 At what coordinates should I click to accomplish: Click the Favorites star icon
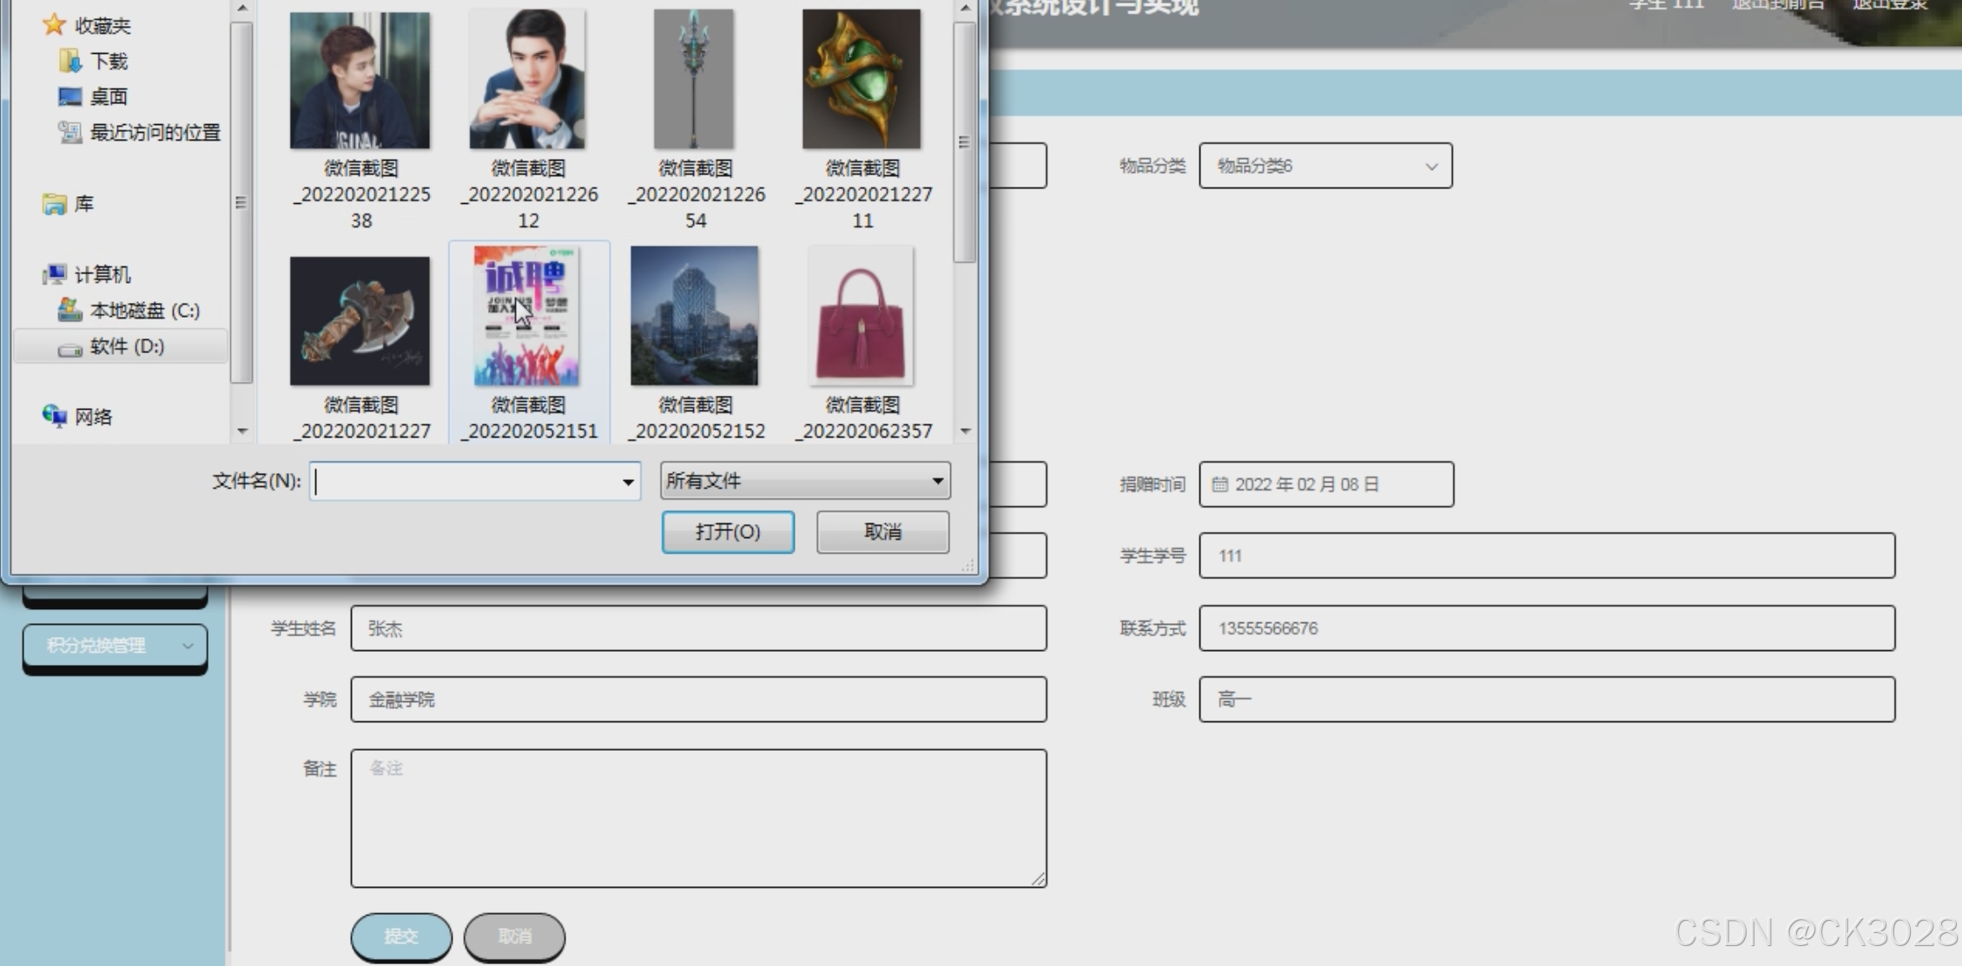click(54, 25)
